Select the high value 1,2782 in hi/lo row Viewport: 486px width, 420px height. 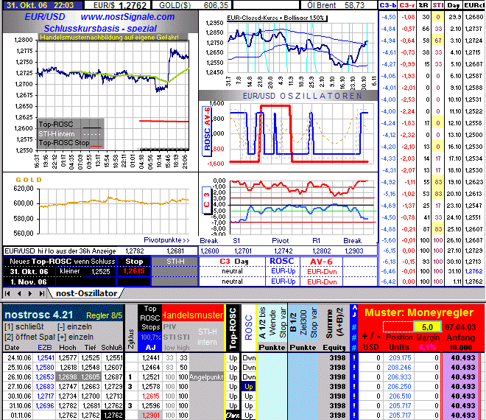[134, 251]
